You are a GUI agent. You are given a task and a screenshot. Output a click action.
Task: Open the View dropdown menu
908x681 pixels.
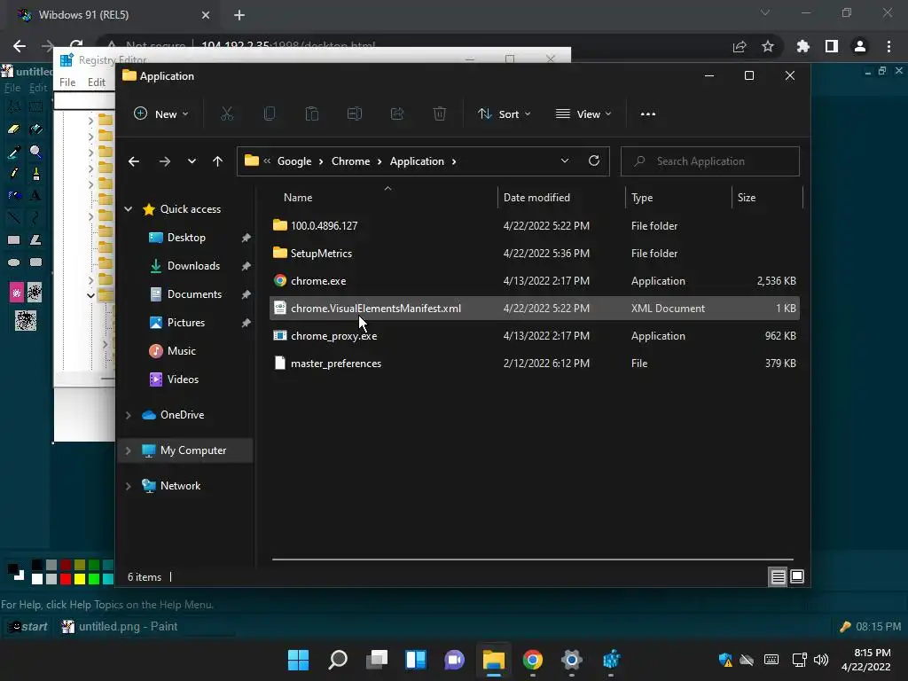point(583,114)
